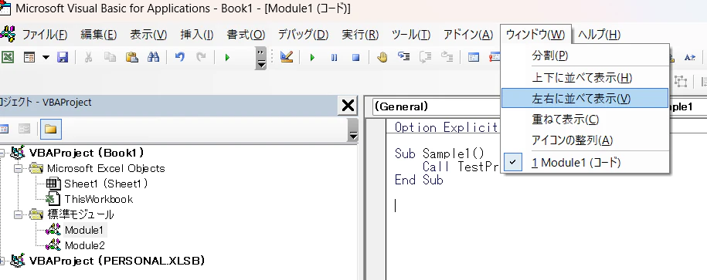707x280 pixels.
Task: Select the 標準モジュール folder label
Action: (80, 214)
